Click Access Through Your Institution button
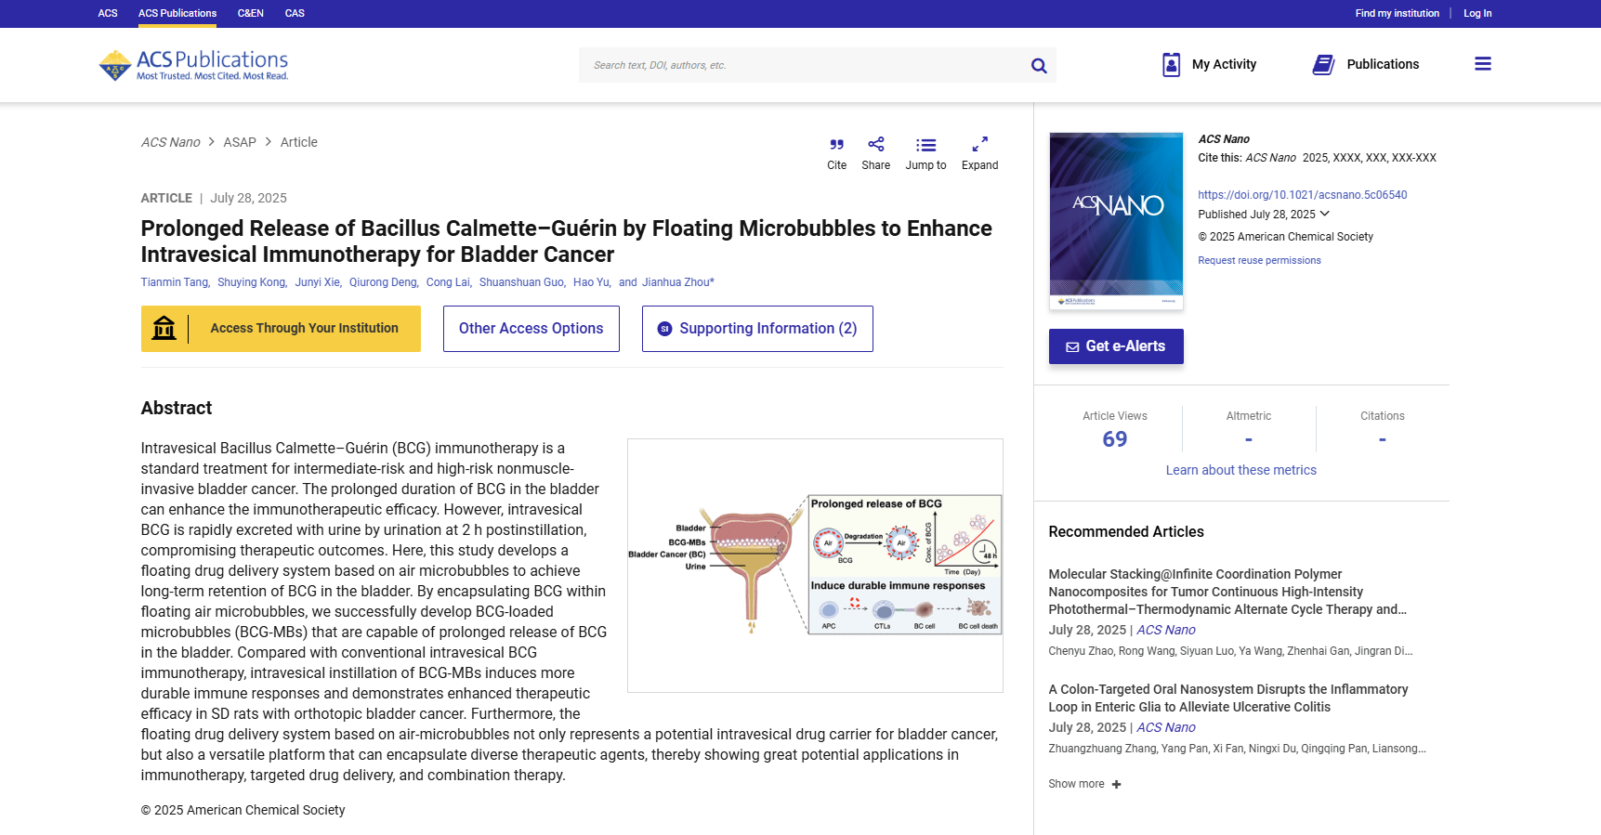Image resolution: width=1601 pixels, height=835 pixels. pyautogui.click(x=281, y=329)
